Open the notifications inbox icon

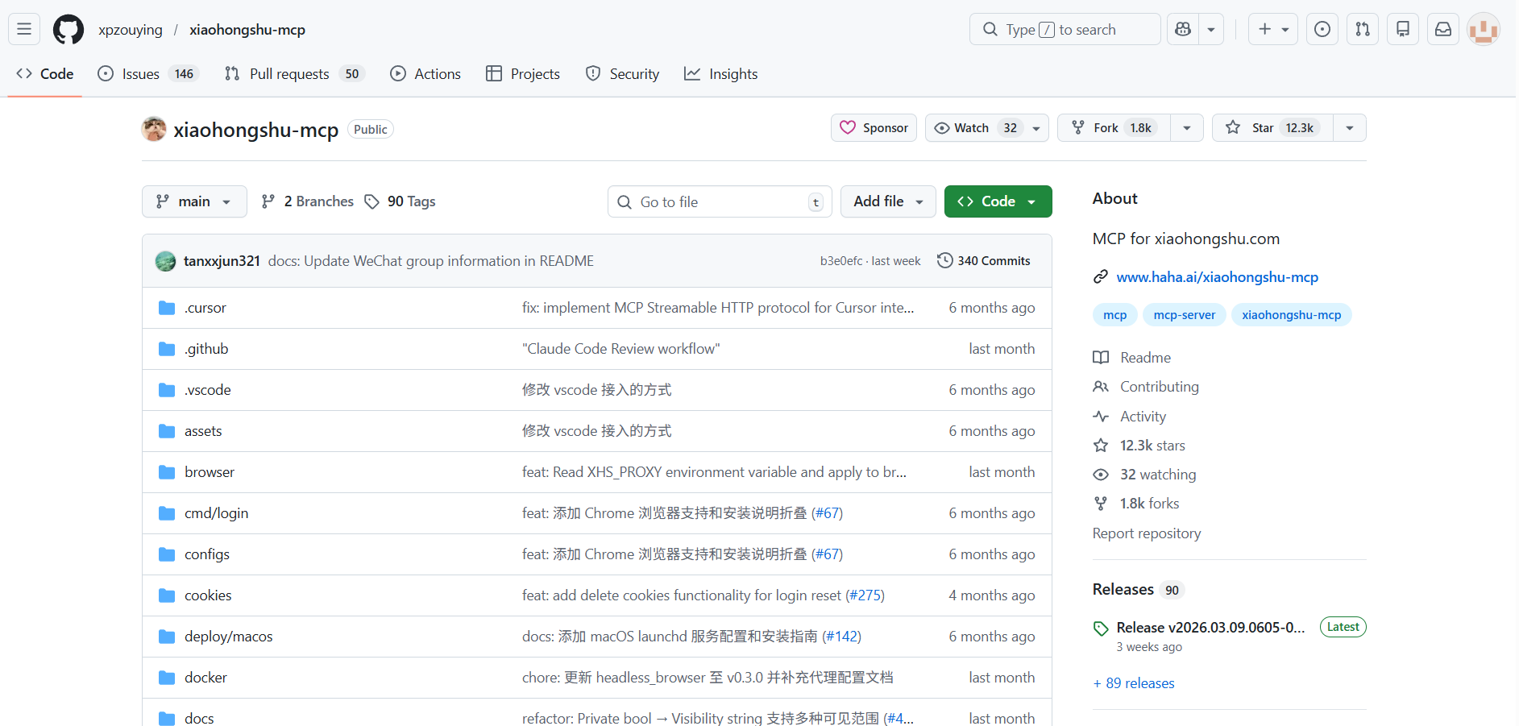1442,30
